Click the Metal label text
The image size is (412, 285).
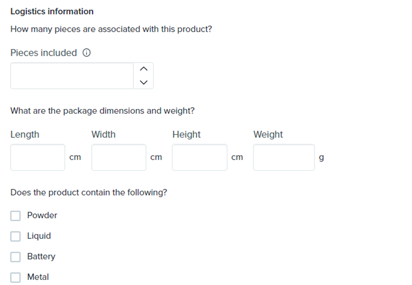[38, 277]
